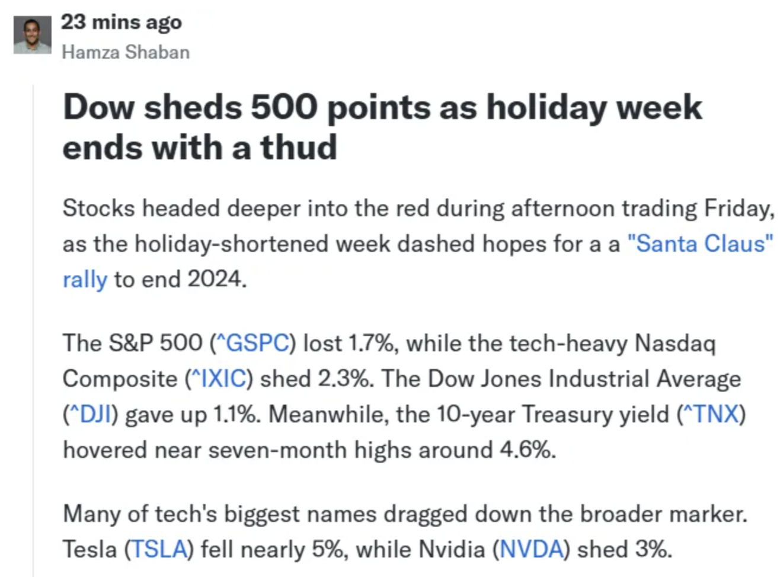Click the "23 mins ago" timestamp
The width and height of the screenshot is (780, 577).
point(121,22)
